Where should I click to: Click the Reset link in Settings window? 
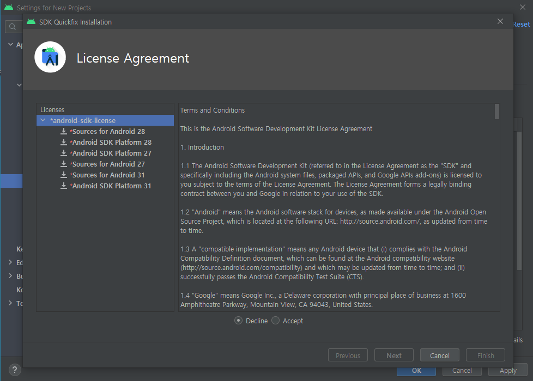coord(522,24)
